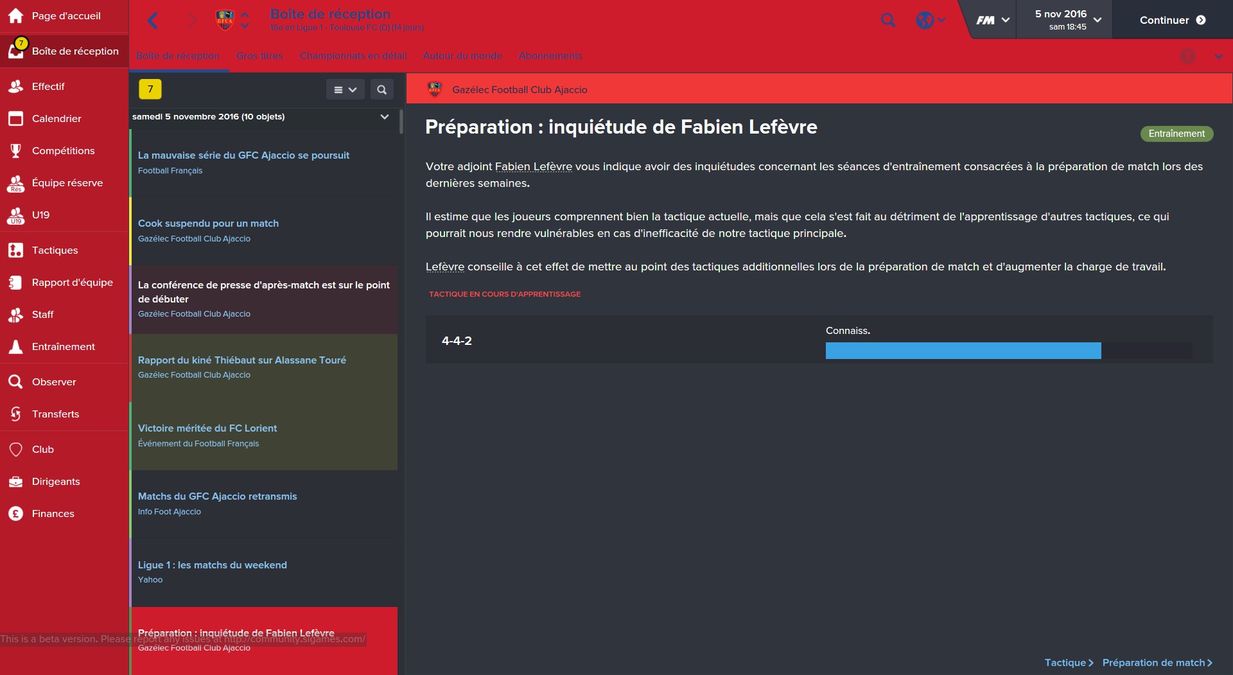Viewport: 1233px width, 675px height.
Task: Open the Fabien Lefèvre name link
Action: pyautogui.click(x=534, y=166)
